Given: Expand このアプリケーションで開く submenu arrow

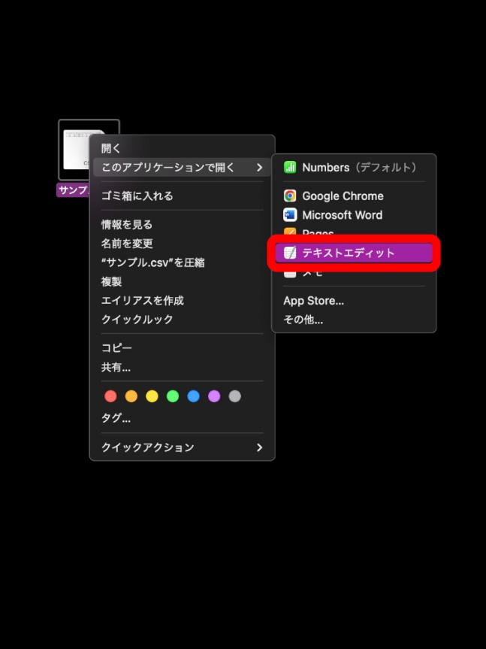Looking at the screenshot, I should click(x=260, y=167).
